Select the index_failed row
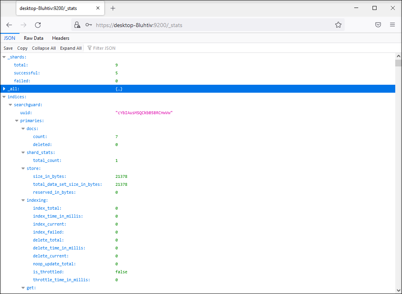This screenshot has width=402, height=294. pyautogui.click(x=198, y=232)
